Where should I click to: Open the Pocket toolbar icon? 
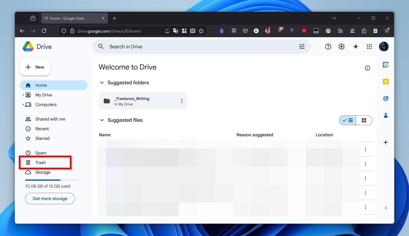tap(245, 31)
